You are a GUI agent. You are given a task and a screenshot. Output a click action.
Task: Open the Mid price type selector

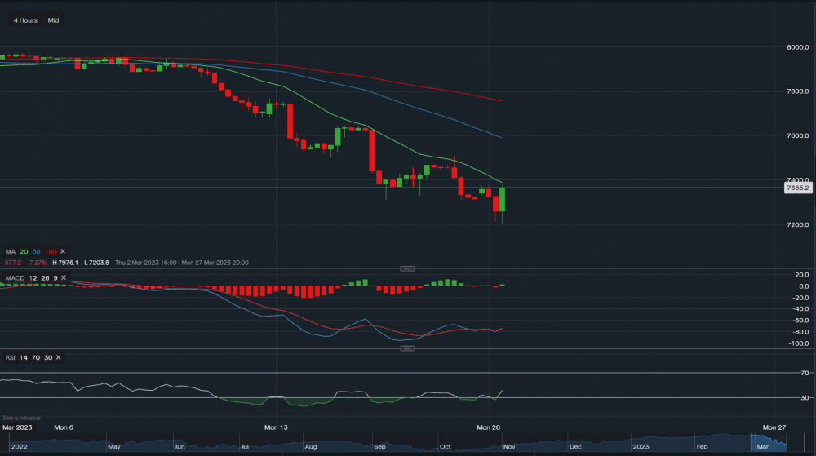click(x=53, y=20)
